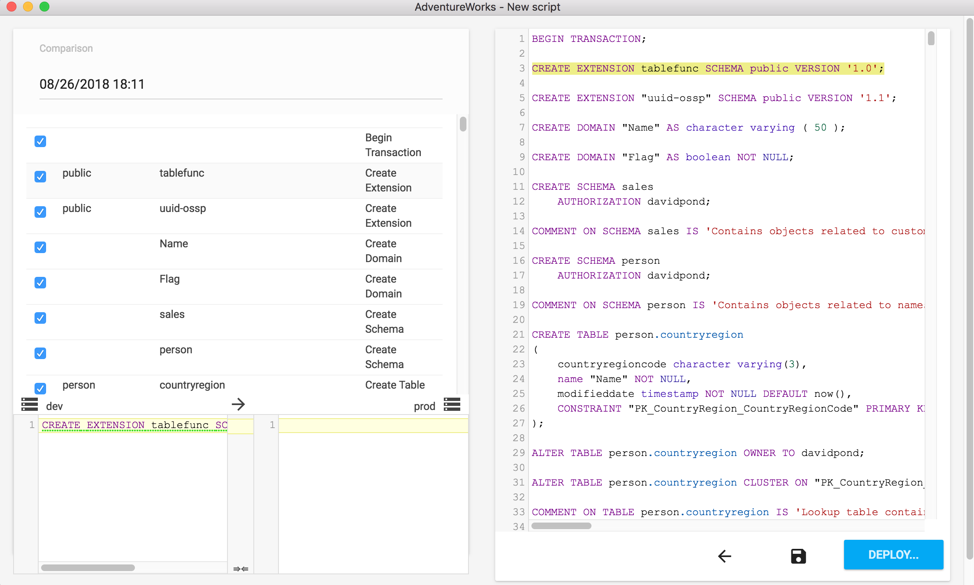
Task: Select the tablefunc row name
Action: (x=182, y=173)
